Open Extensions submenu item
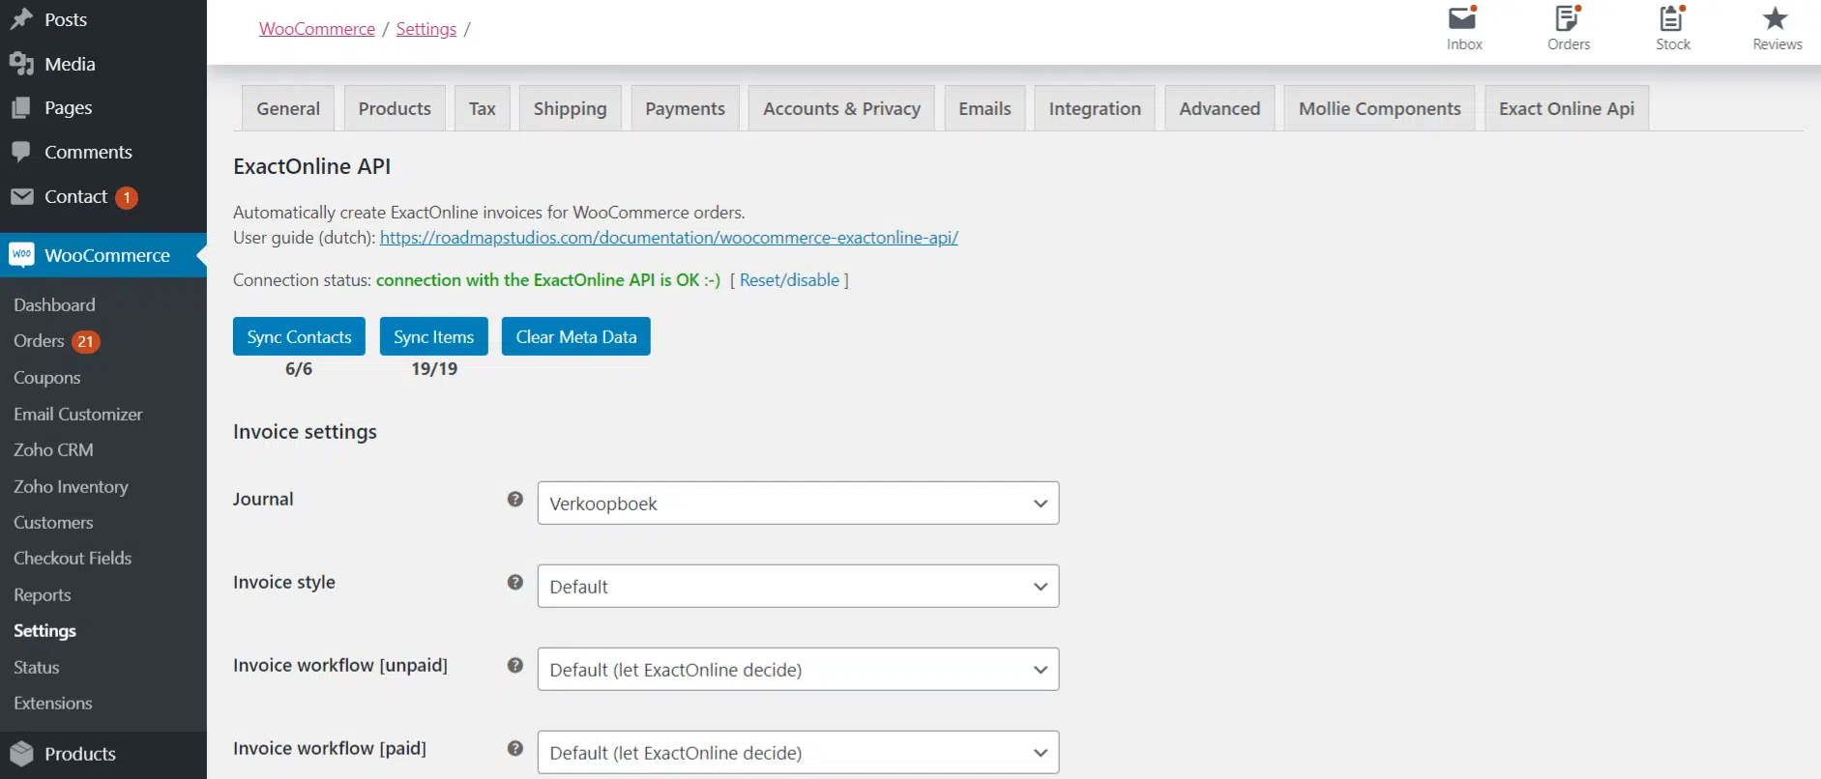 coord(53,704)
